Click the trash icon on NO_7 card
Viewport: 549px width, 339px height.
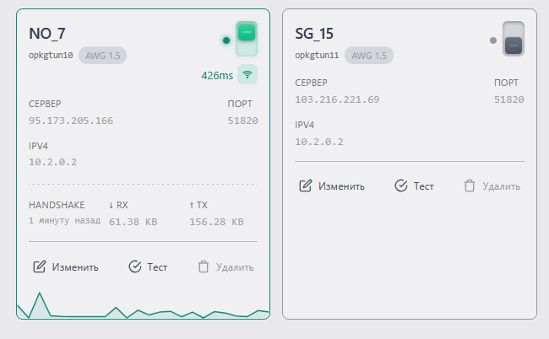point(203,267)
